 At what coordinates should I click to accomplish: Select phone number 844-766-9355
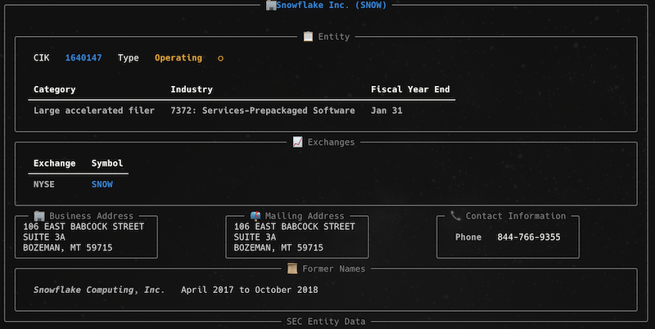pos(529,237)
